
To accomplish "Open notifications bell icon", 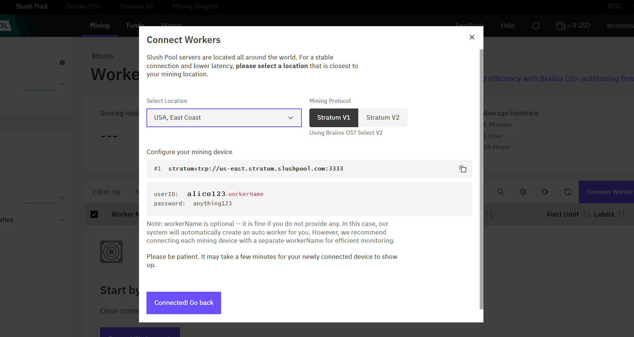I will 536,25.
